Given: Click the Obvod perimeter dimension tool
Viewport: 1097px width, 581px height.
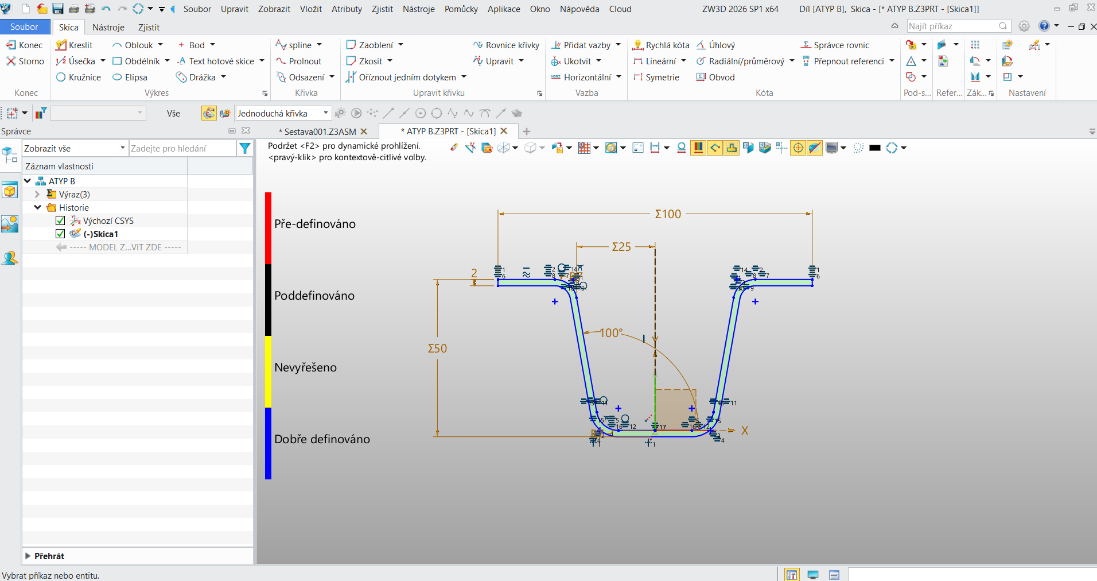Looking at the screenshot, I should click(715, 77).
